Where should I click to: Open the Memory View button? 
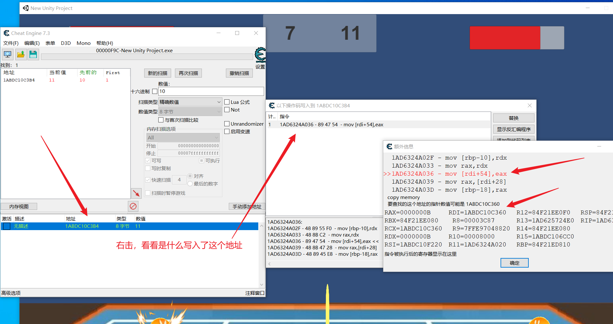point(19,206)
